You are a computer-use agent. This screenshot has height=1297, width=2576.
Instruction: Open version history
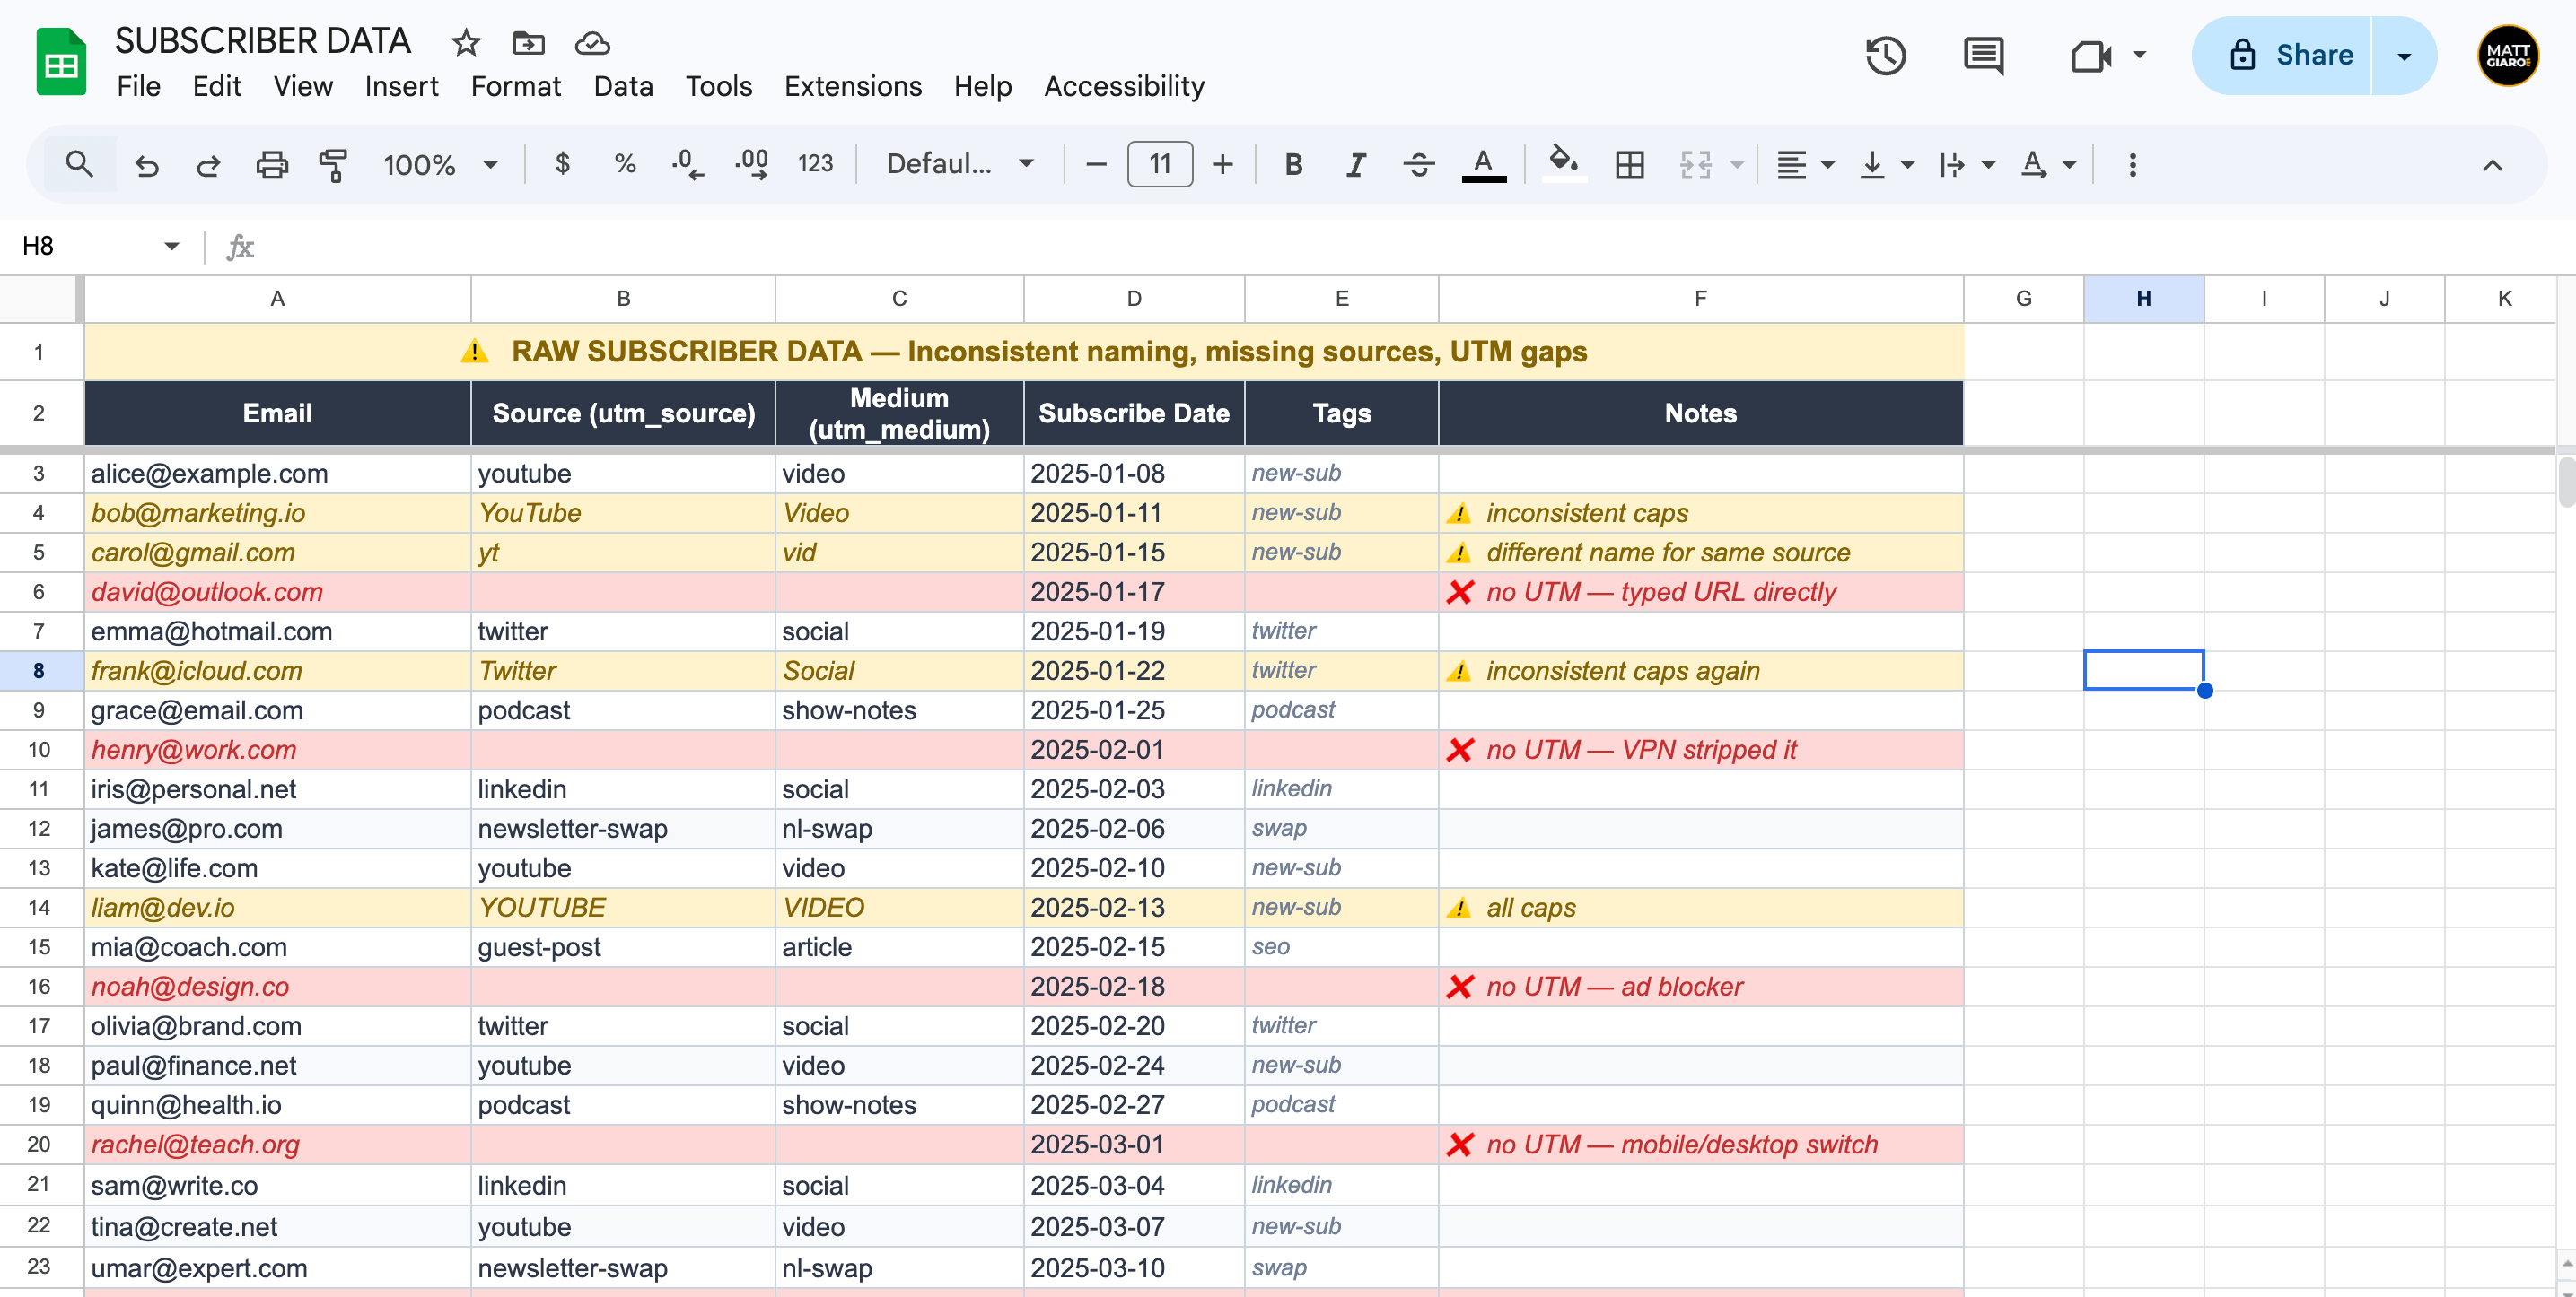[1886, 56]
